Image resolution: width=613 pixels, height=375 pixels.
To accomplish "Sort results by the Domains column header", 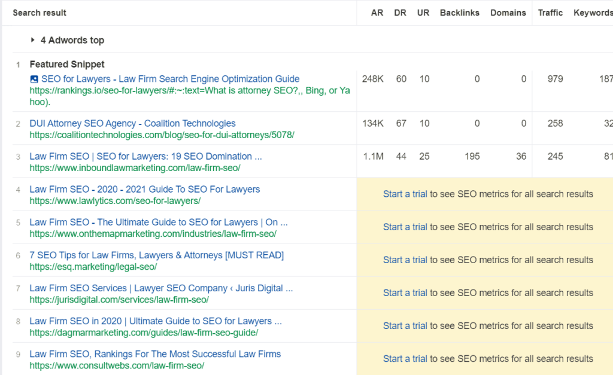I will click(508, 13).
